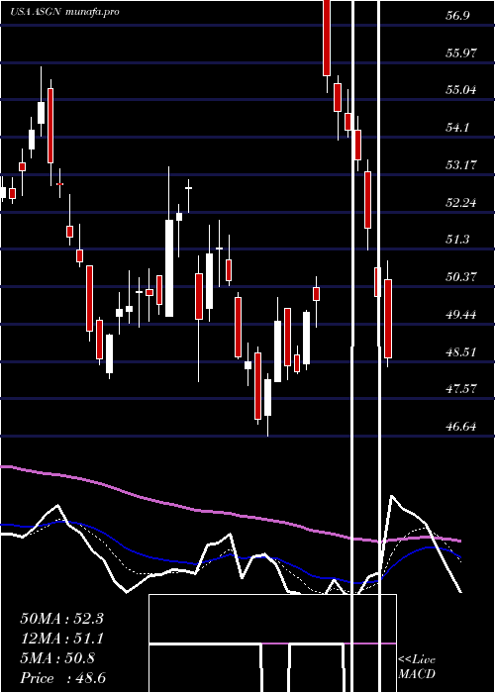Click the 56.9 price axis label
This screenshot has width=495, height=693.
[x=457, y=16]
